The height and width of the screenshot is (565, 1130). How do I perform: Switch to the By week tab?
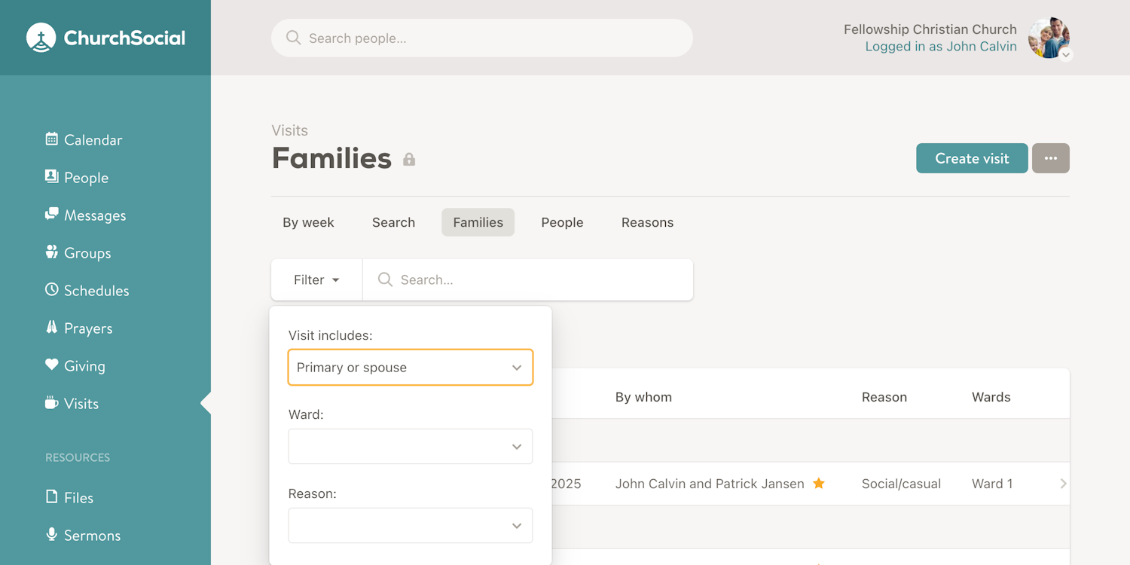[308, 222]
